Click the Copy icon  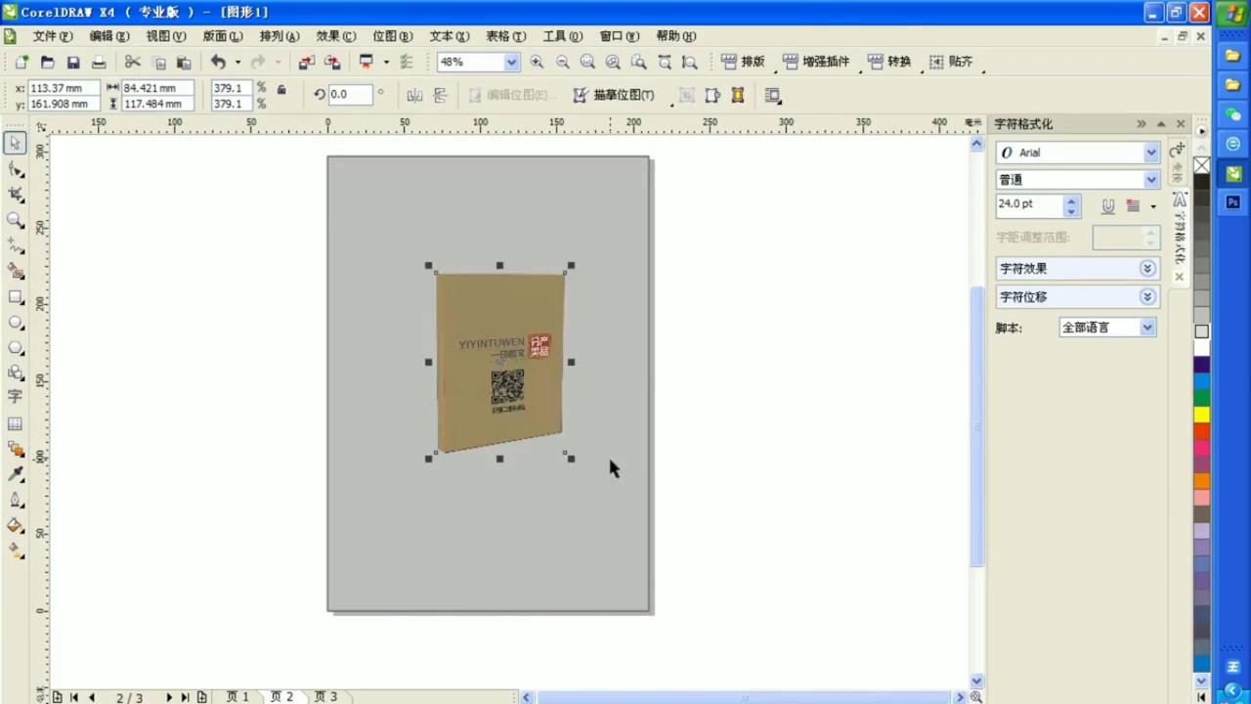[159, 62]
